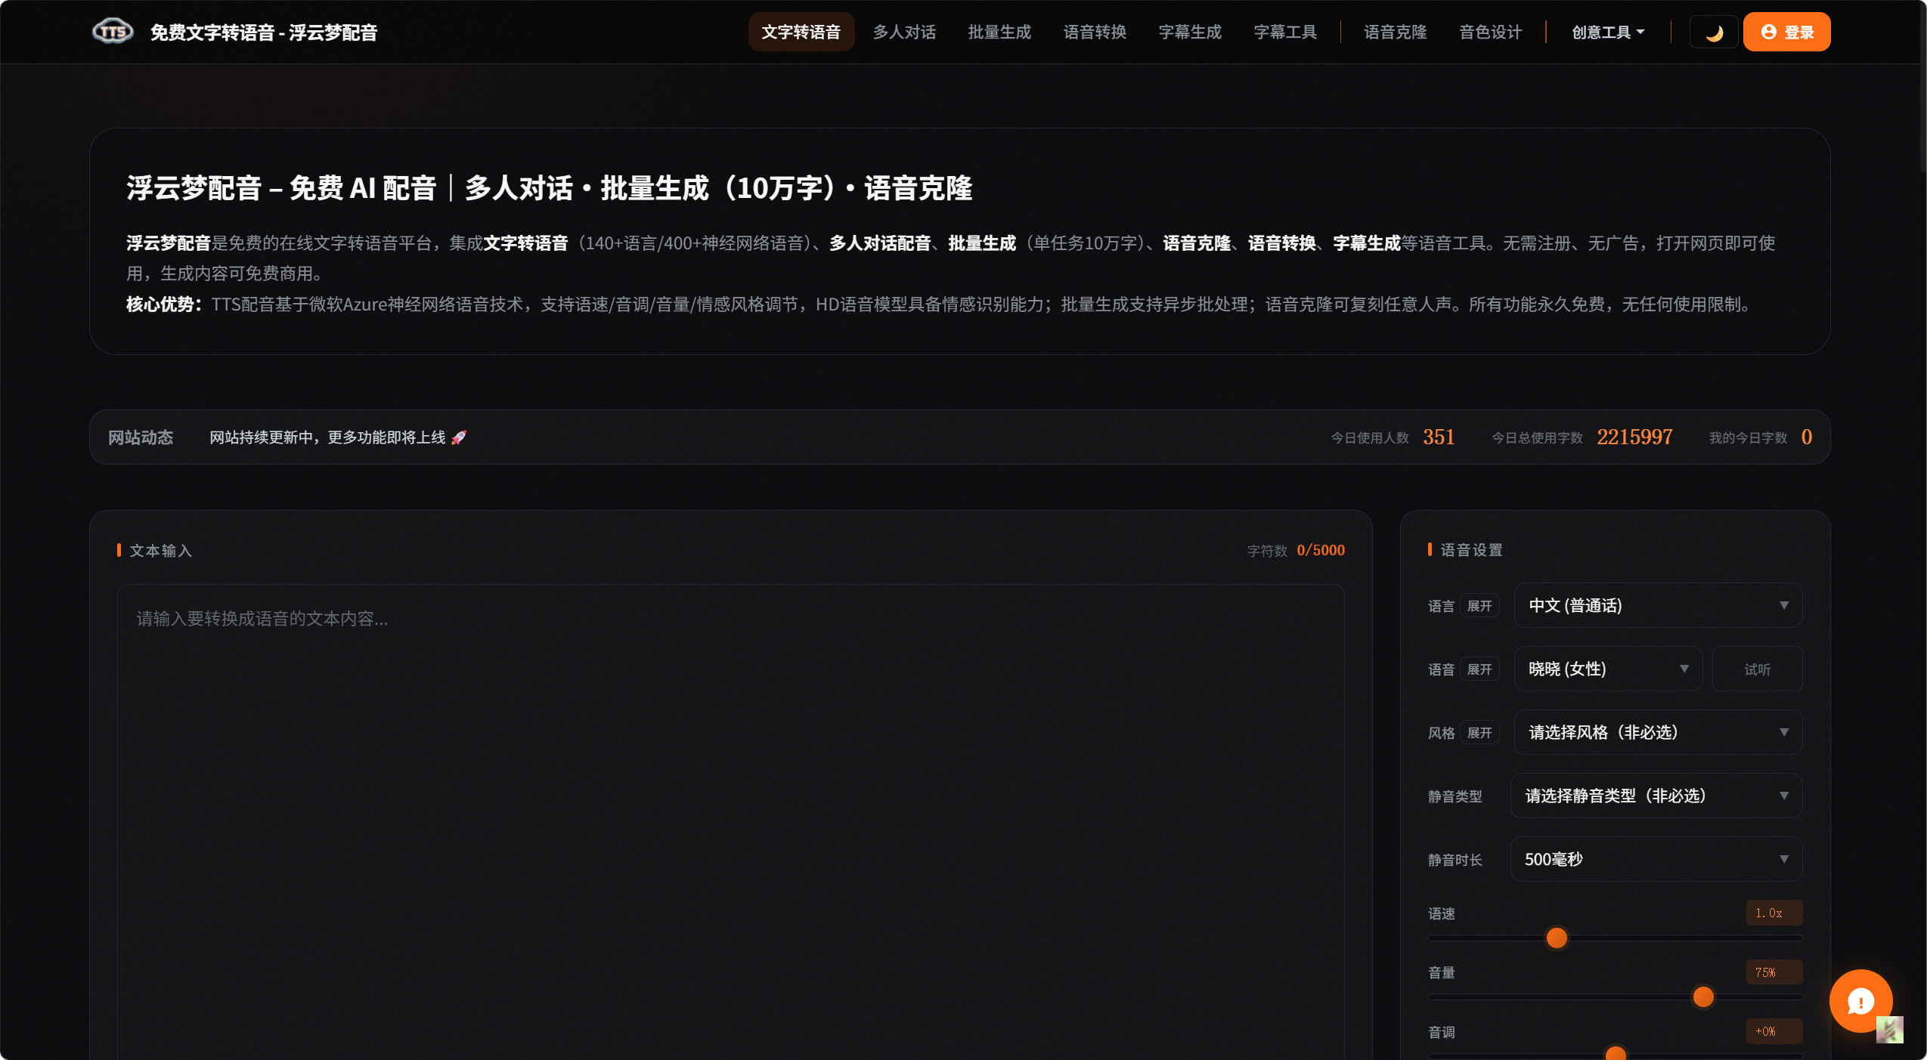This screenshot has height=1060, width=1927.
Task: Click the 字符数 counter 0/5000
Action: click(1321, 550)
